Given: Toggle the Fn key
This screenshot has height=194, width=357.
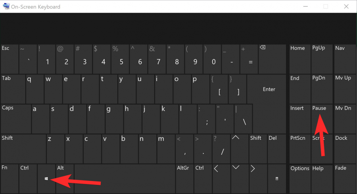Looking at the screenshot, I should click(9, 178).
